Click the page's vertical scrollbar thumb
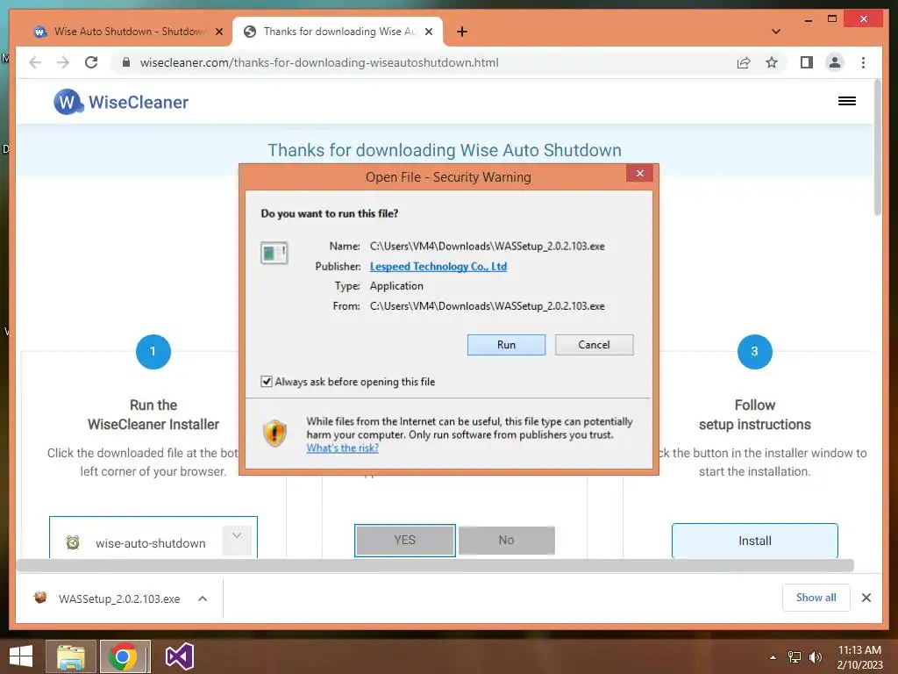The width and height of the screenshot is (898, 674). (x=877, y=147)
